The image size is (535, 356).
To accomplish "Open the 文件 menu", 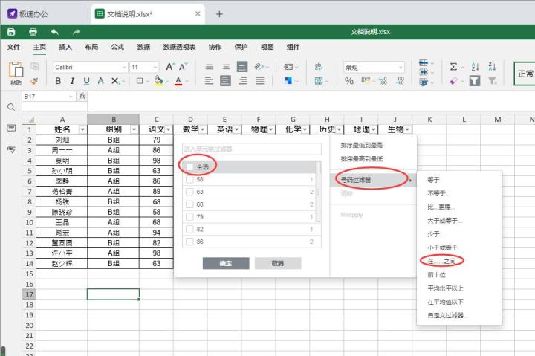I will pos(13,47).
